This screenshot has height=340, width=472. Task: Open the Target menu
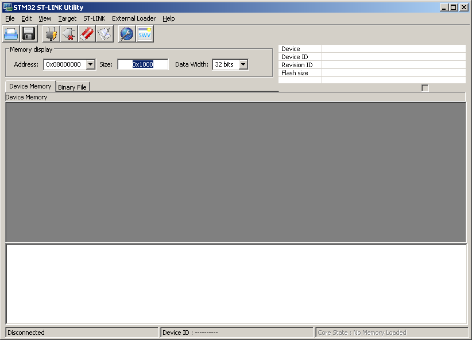coord(67,18)
